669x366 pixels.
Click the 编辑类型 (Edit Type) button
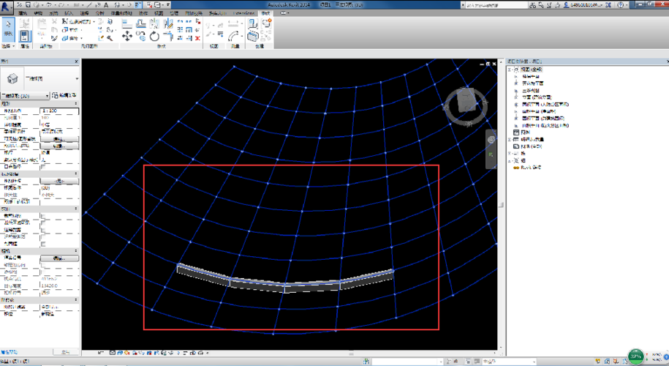click(64, 96)
